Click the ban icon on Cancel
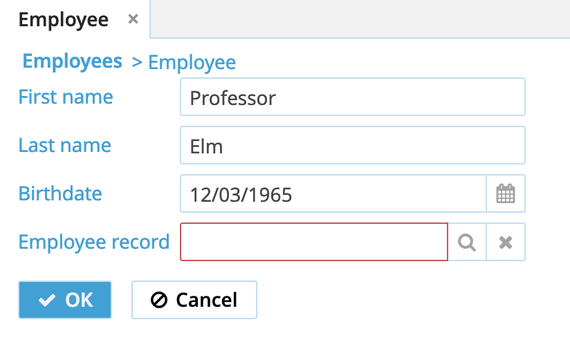This screenshot has height=351, width=570. (159, 300)
